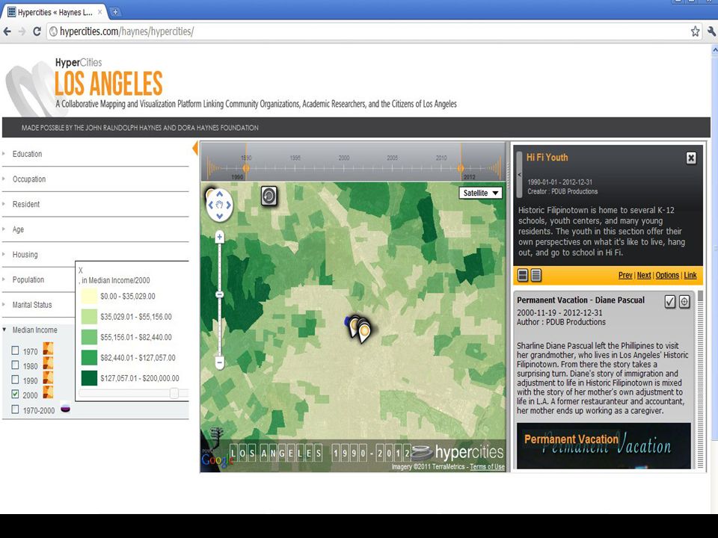Click the Hi Fi Youth title
The height and width of the screenshot is (538, 718).
tap(547, 158)
